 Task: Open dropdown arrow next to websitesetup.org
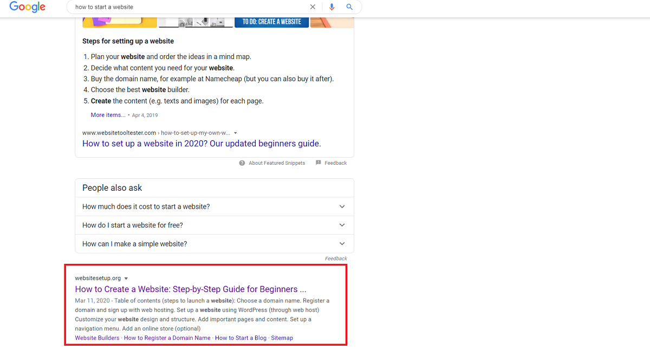[x=126, y=278]
